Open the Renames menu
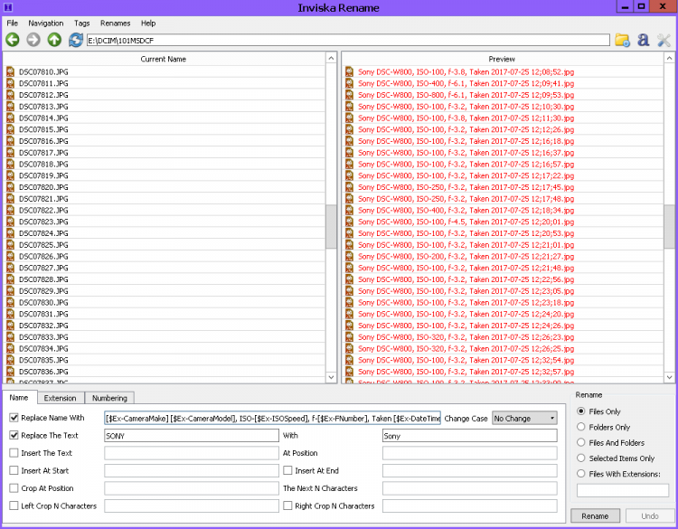Image resolution: width=678 pixels, height=529 pixels. point(115,24)
